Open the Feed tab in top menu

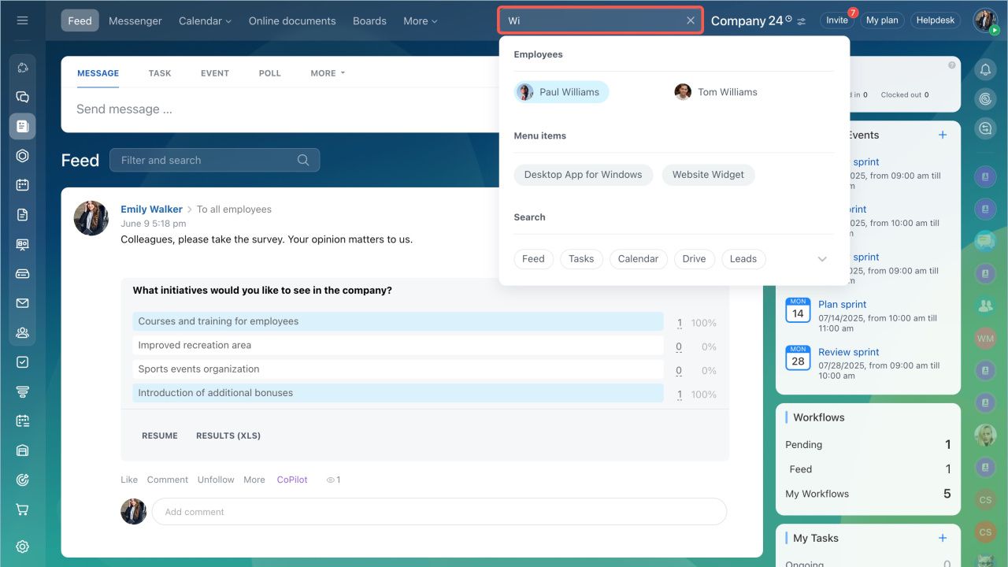80,20
